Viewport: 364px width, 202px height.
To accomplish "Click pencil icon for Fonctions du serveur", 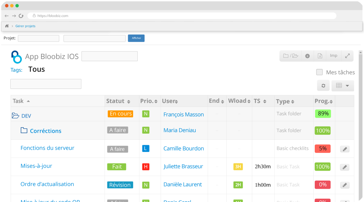I will coord(344,149).
